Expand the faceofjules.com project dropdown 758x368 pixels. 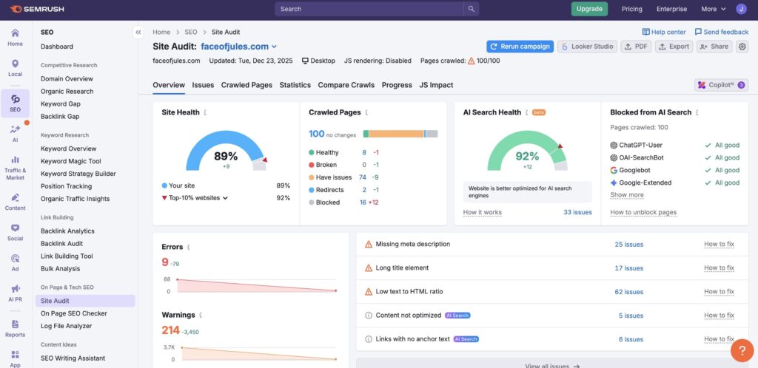[x=275, y=47]
